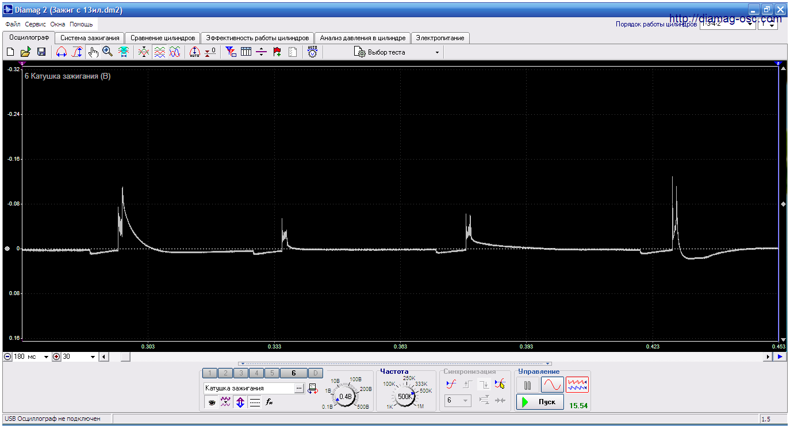
Task: Toggle channel 5 button
Action: point(272,373)
